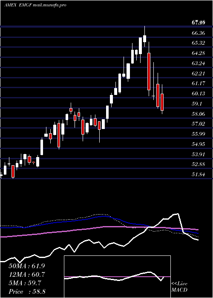Select the 64.28 price axis label

coord(199,53)
